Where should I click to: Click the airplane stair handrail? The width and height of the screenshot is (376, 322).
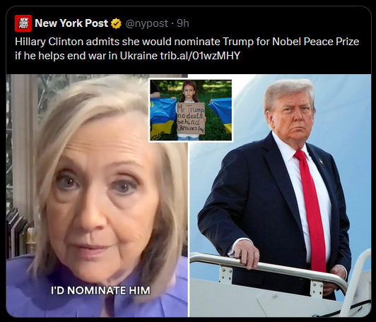coord(268,267)
